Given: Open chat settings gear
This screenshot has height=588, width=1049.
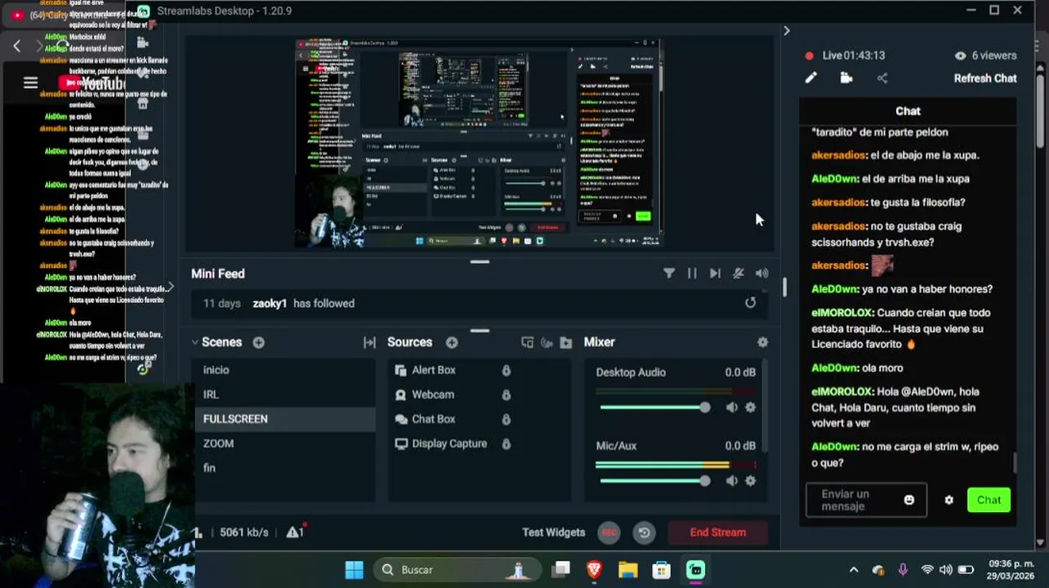Looking at the screenshot, I should pyautogui.click(x=949, y=500).
